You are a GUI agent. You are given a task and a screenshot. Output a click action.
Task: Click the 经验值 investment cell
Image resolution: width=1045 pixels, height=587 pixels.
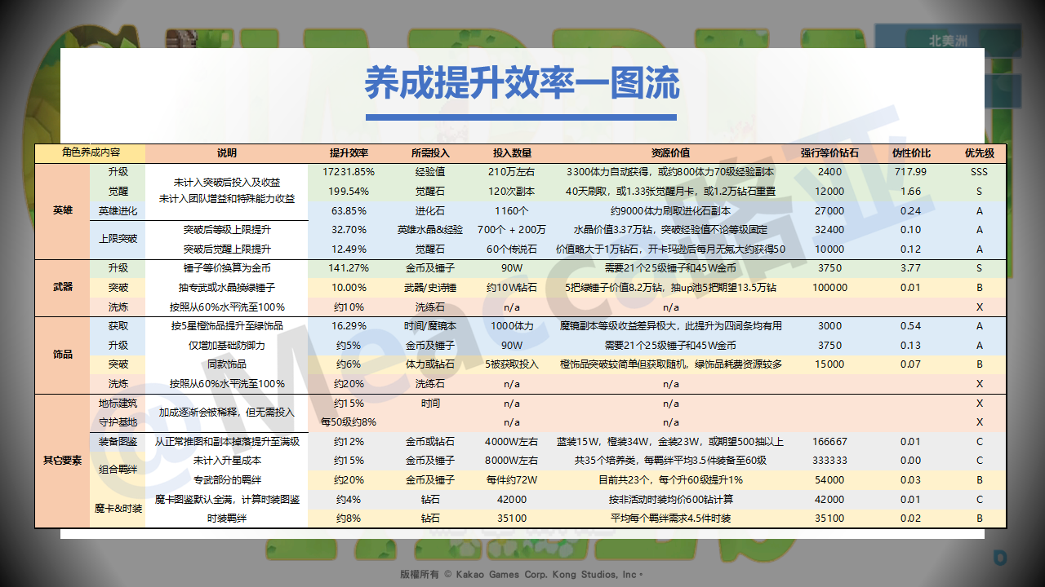pyautogui.click(x=430, y=172)
